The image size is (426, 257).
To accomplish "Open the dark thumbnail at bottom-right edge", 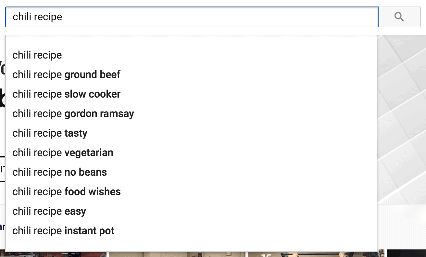I will (x=407, y=253).
